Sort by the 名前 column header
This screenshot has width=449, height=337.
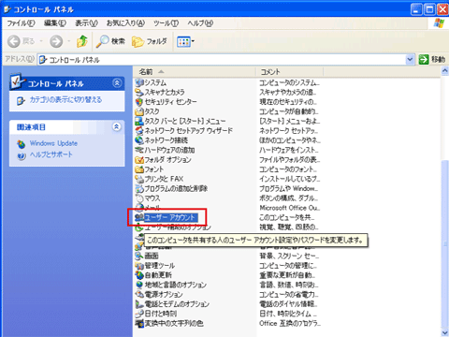pos(194,72)
